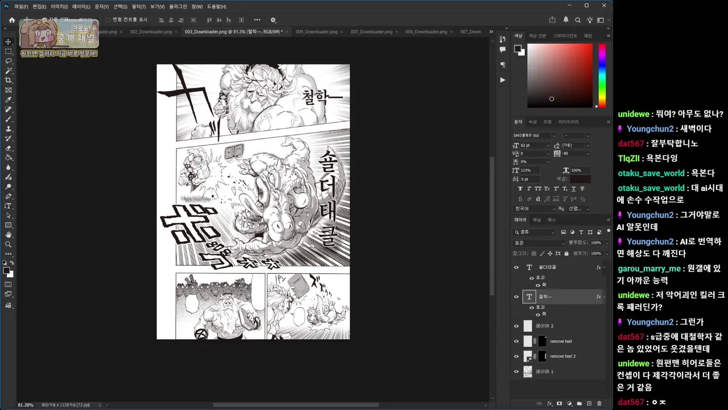Switch to the 채널 panel tab
Screen dimensions: 728x410
536,220
